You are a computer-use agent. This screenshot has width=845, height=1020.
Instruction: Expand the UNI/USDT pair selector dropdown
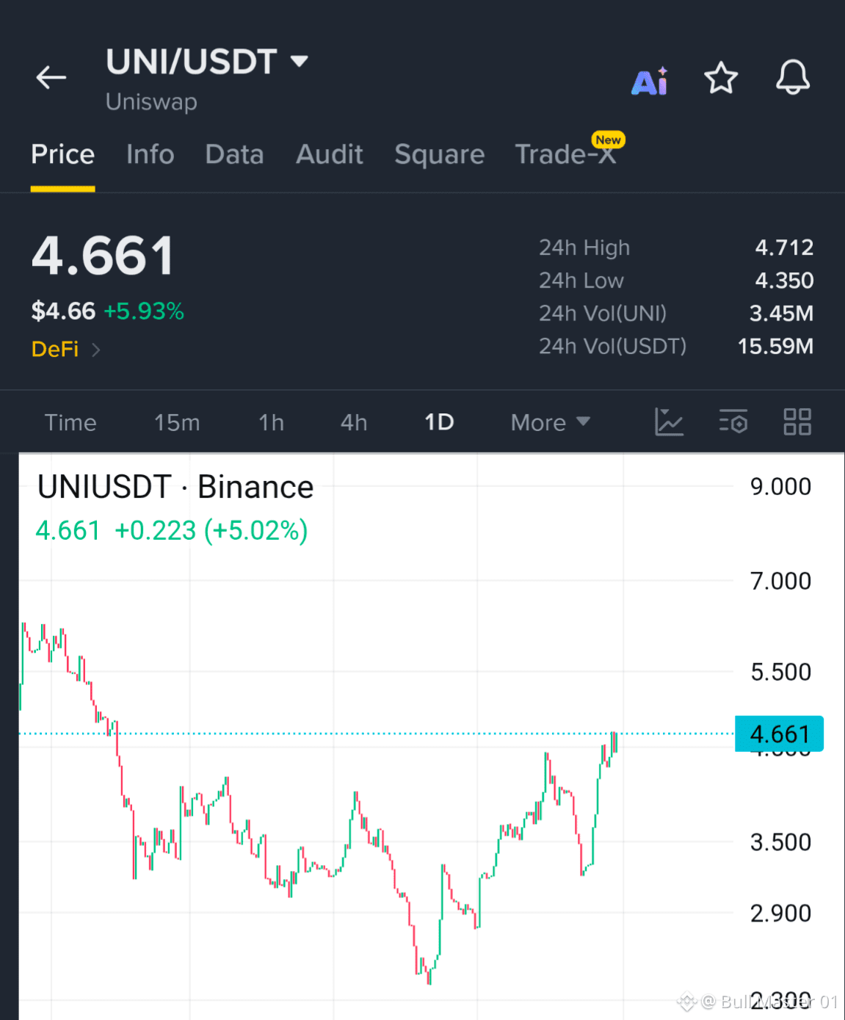[299, 61]
